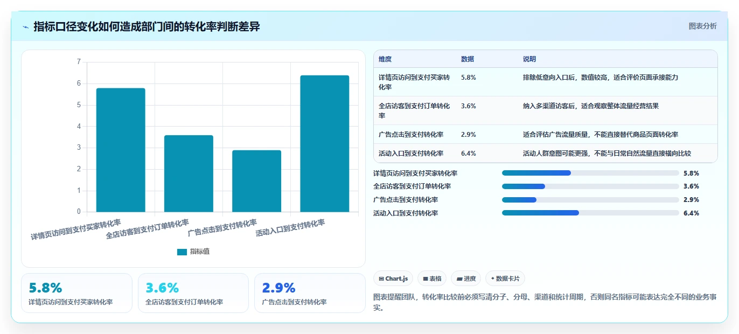Click the 3.6% progress bar
This screenshot has height=334, width=739.
click(x=590, y=186)
